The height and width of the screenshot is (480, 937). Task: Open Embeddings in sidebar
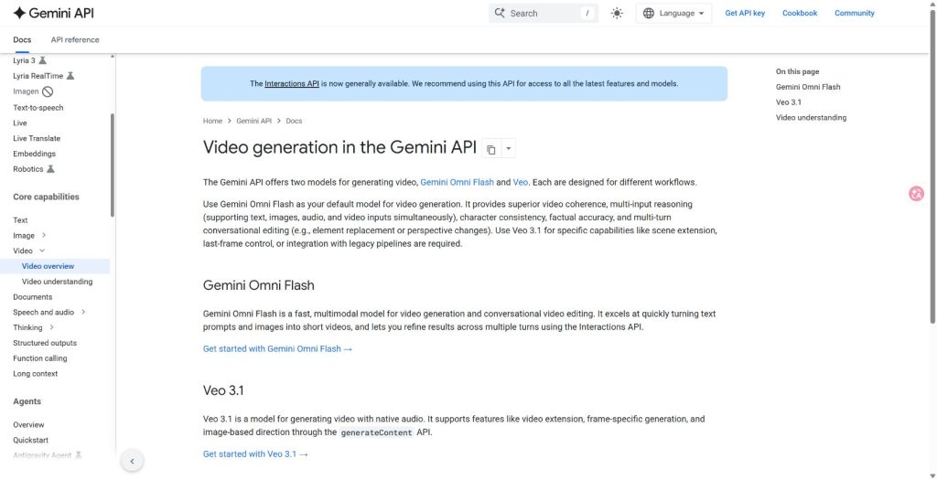click(34, 154)
